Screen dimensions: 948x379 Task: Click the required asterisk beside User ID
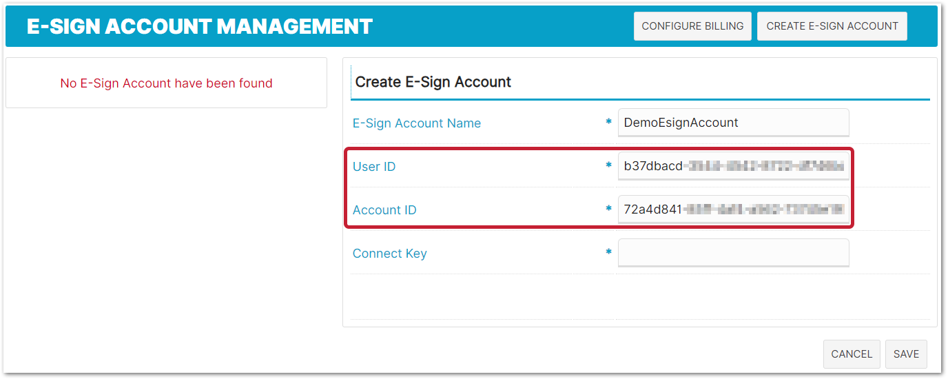point(608,166)
